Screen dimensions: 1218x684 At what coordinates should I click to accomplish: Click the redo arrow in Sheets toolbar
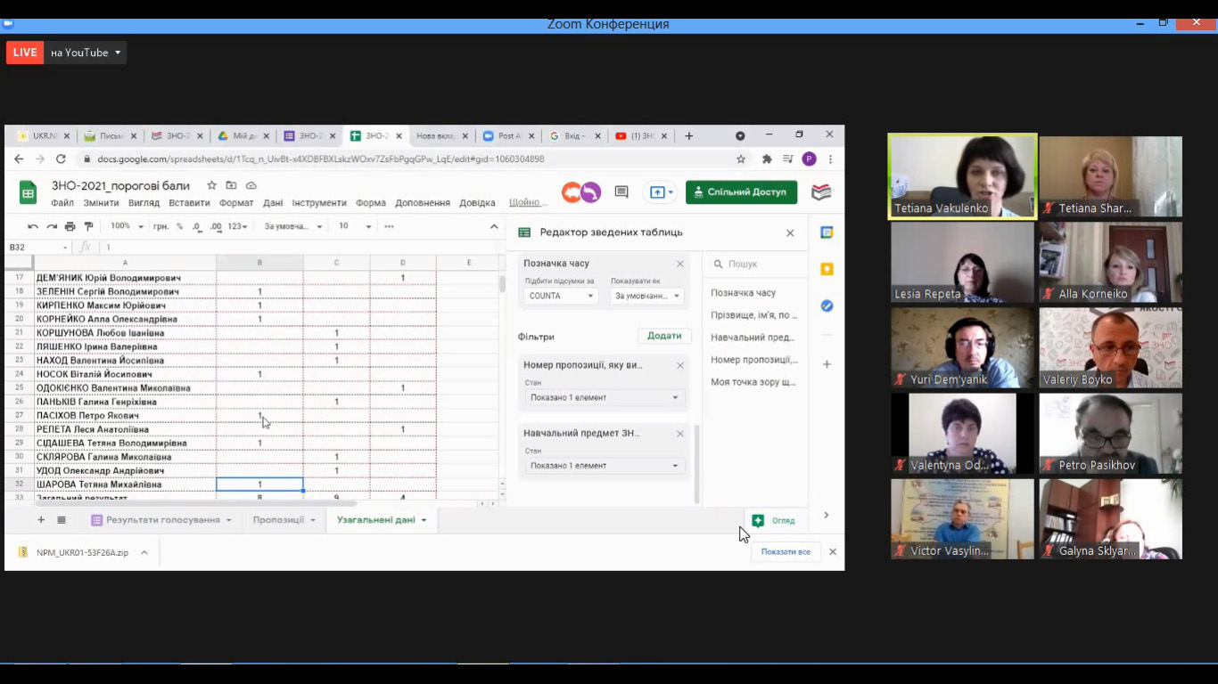pos(52,226)
